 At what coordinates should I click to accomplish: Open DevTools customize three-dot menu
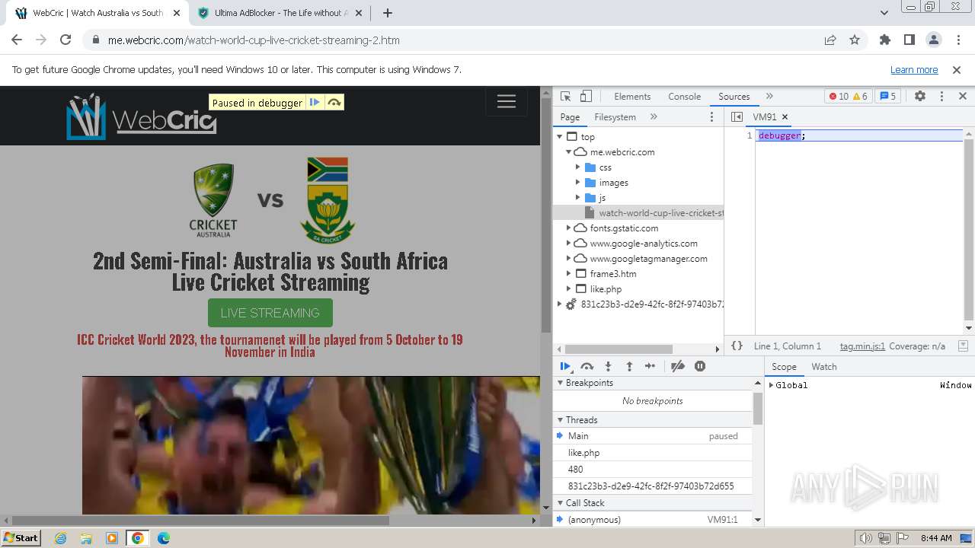(941, 97)
